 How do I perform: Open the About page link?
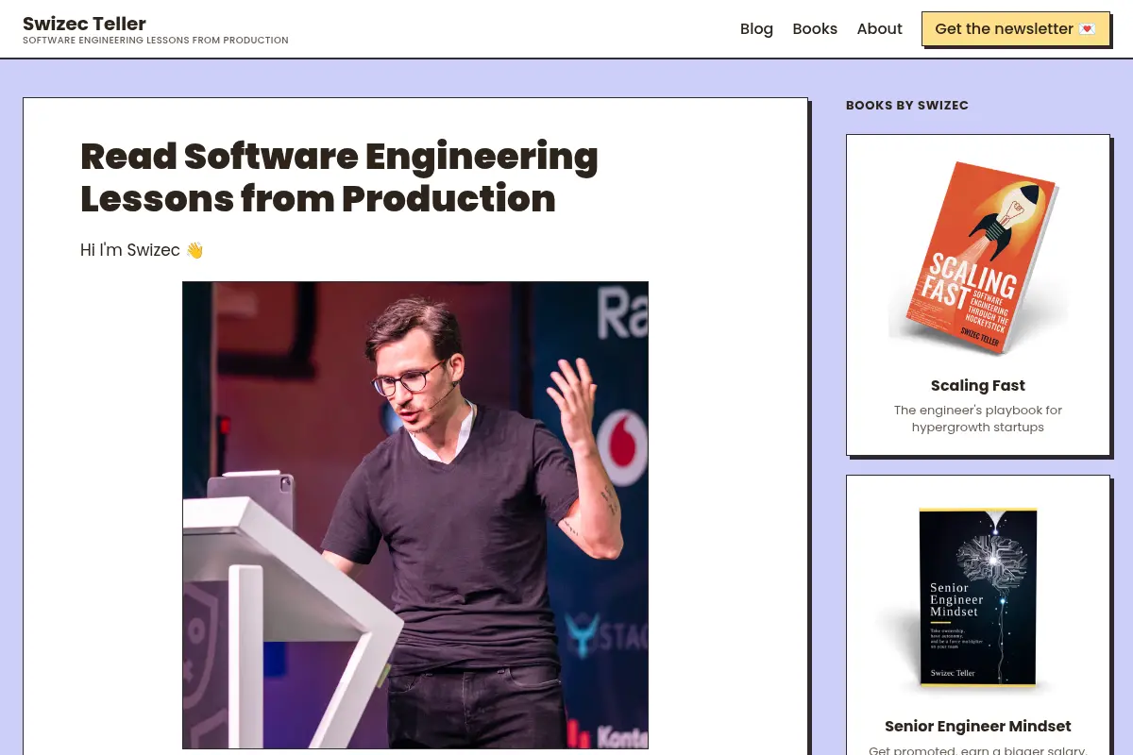[x=879, y=29]
